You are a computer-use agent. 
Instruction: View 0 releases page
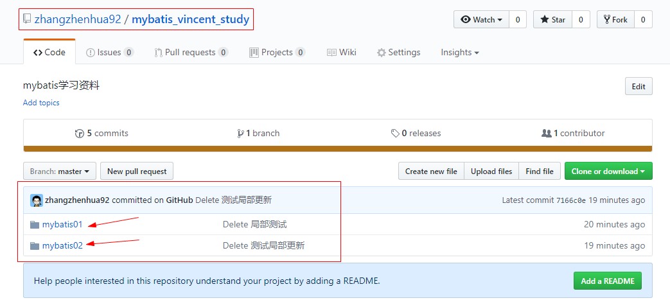416,133
